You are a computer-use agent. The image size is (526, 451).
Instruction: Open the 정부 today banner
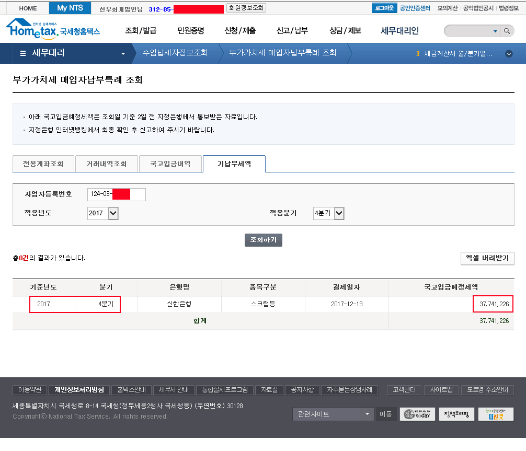coord(417,414)
